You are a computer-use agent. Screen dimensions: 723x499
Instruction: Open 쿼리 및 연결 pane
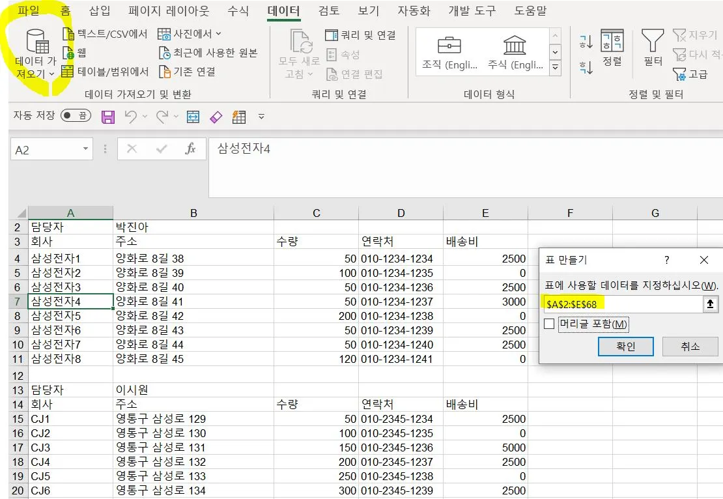coord(360,35)
